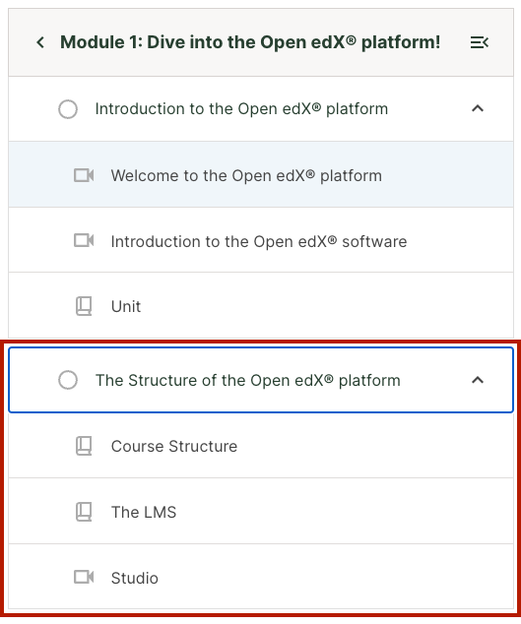521x624 pixels.
Task: Click the completion circle for Introduction to the Open edX platform
Action: (68, 109)
